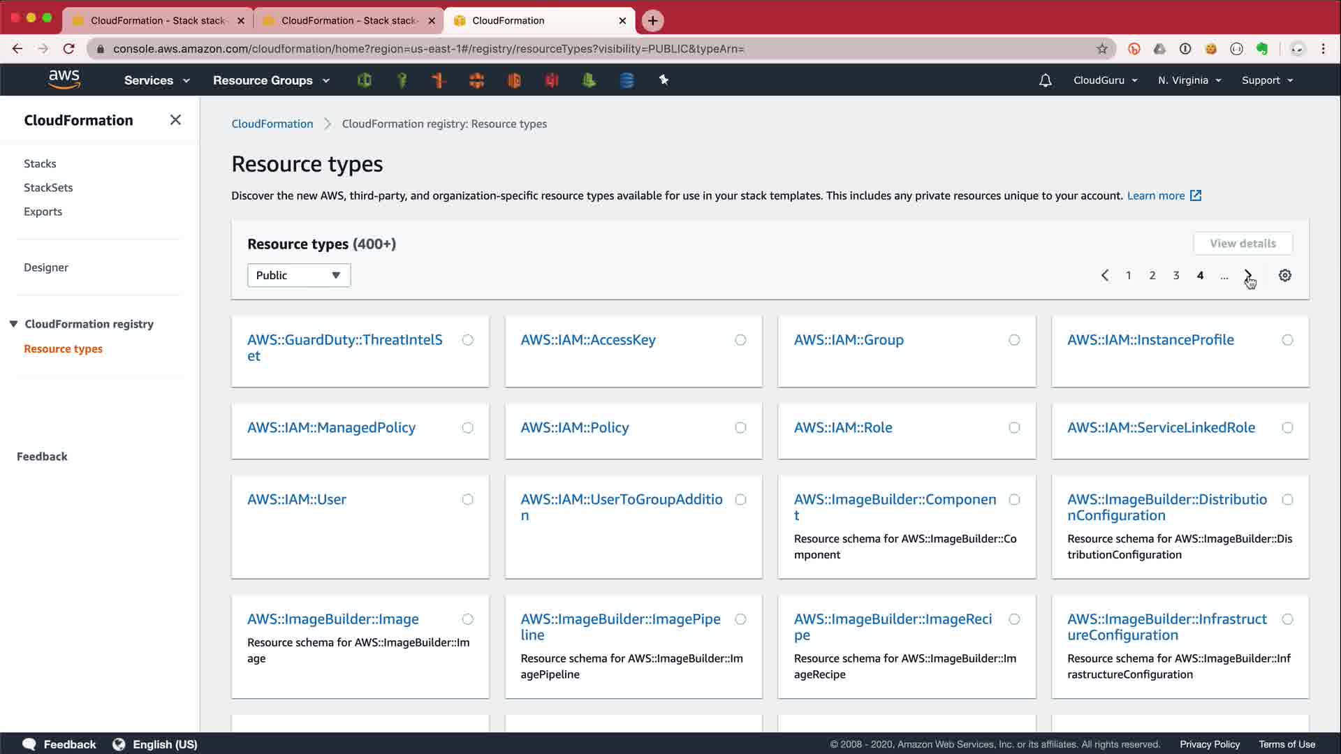Screen dimensions: 1341x754
Task: Click the notifications bell icon
Action: coord(1045,80)
